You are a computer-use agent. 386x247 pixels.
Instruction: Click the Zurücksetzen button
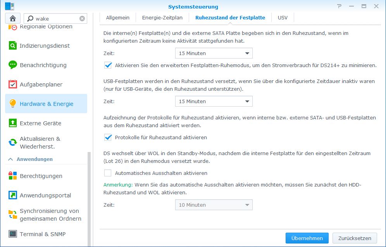355,238
